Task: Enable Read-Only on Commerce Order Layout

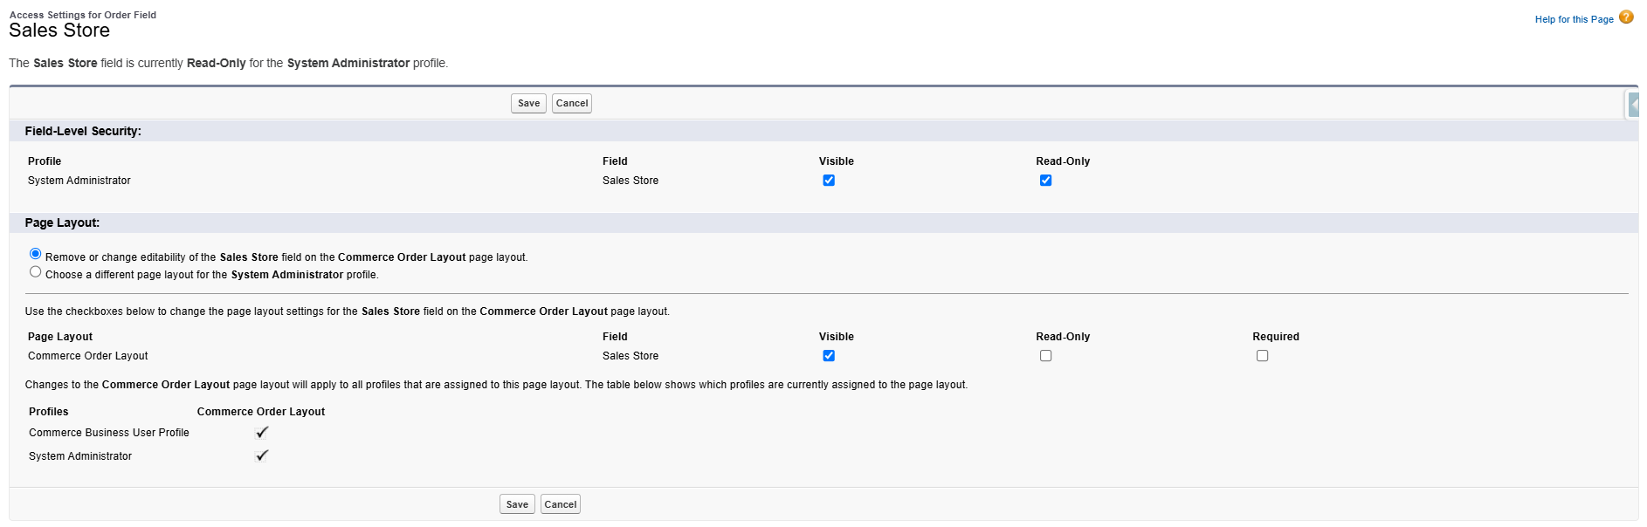Action: (x=1045, y=356)
